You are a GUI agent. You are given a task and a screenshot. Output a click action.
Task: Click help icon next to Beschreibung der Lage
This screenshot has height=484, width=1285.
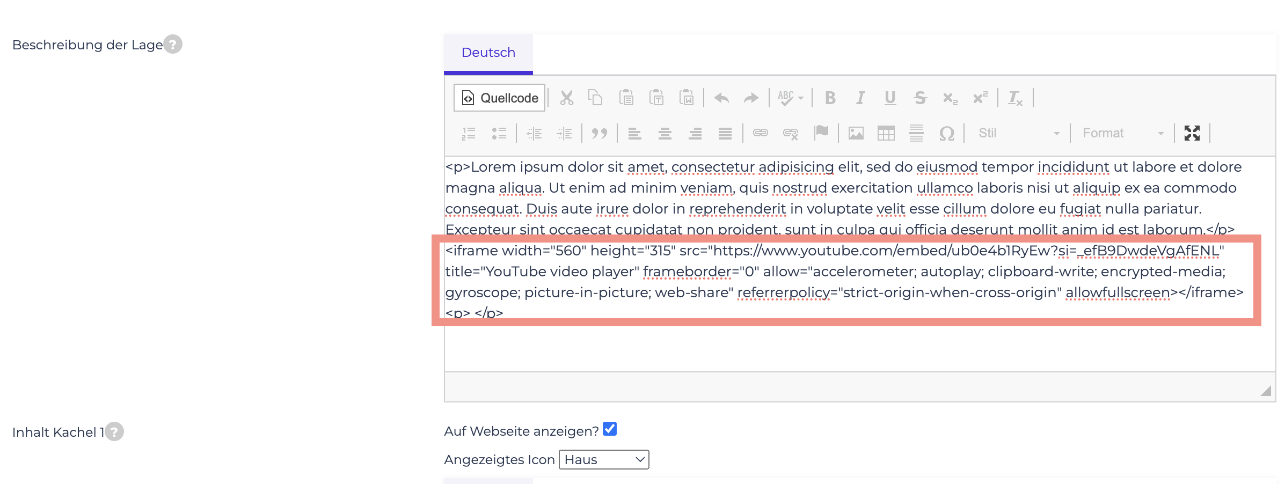click(173, 44)
